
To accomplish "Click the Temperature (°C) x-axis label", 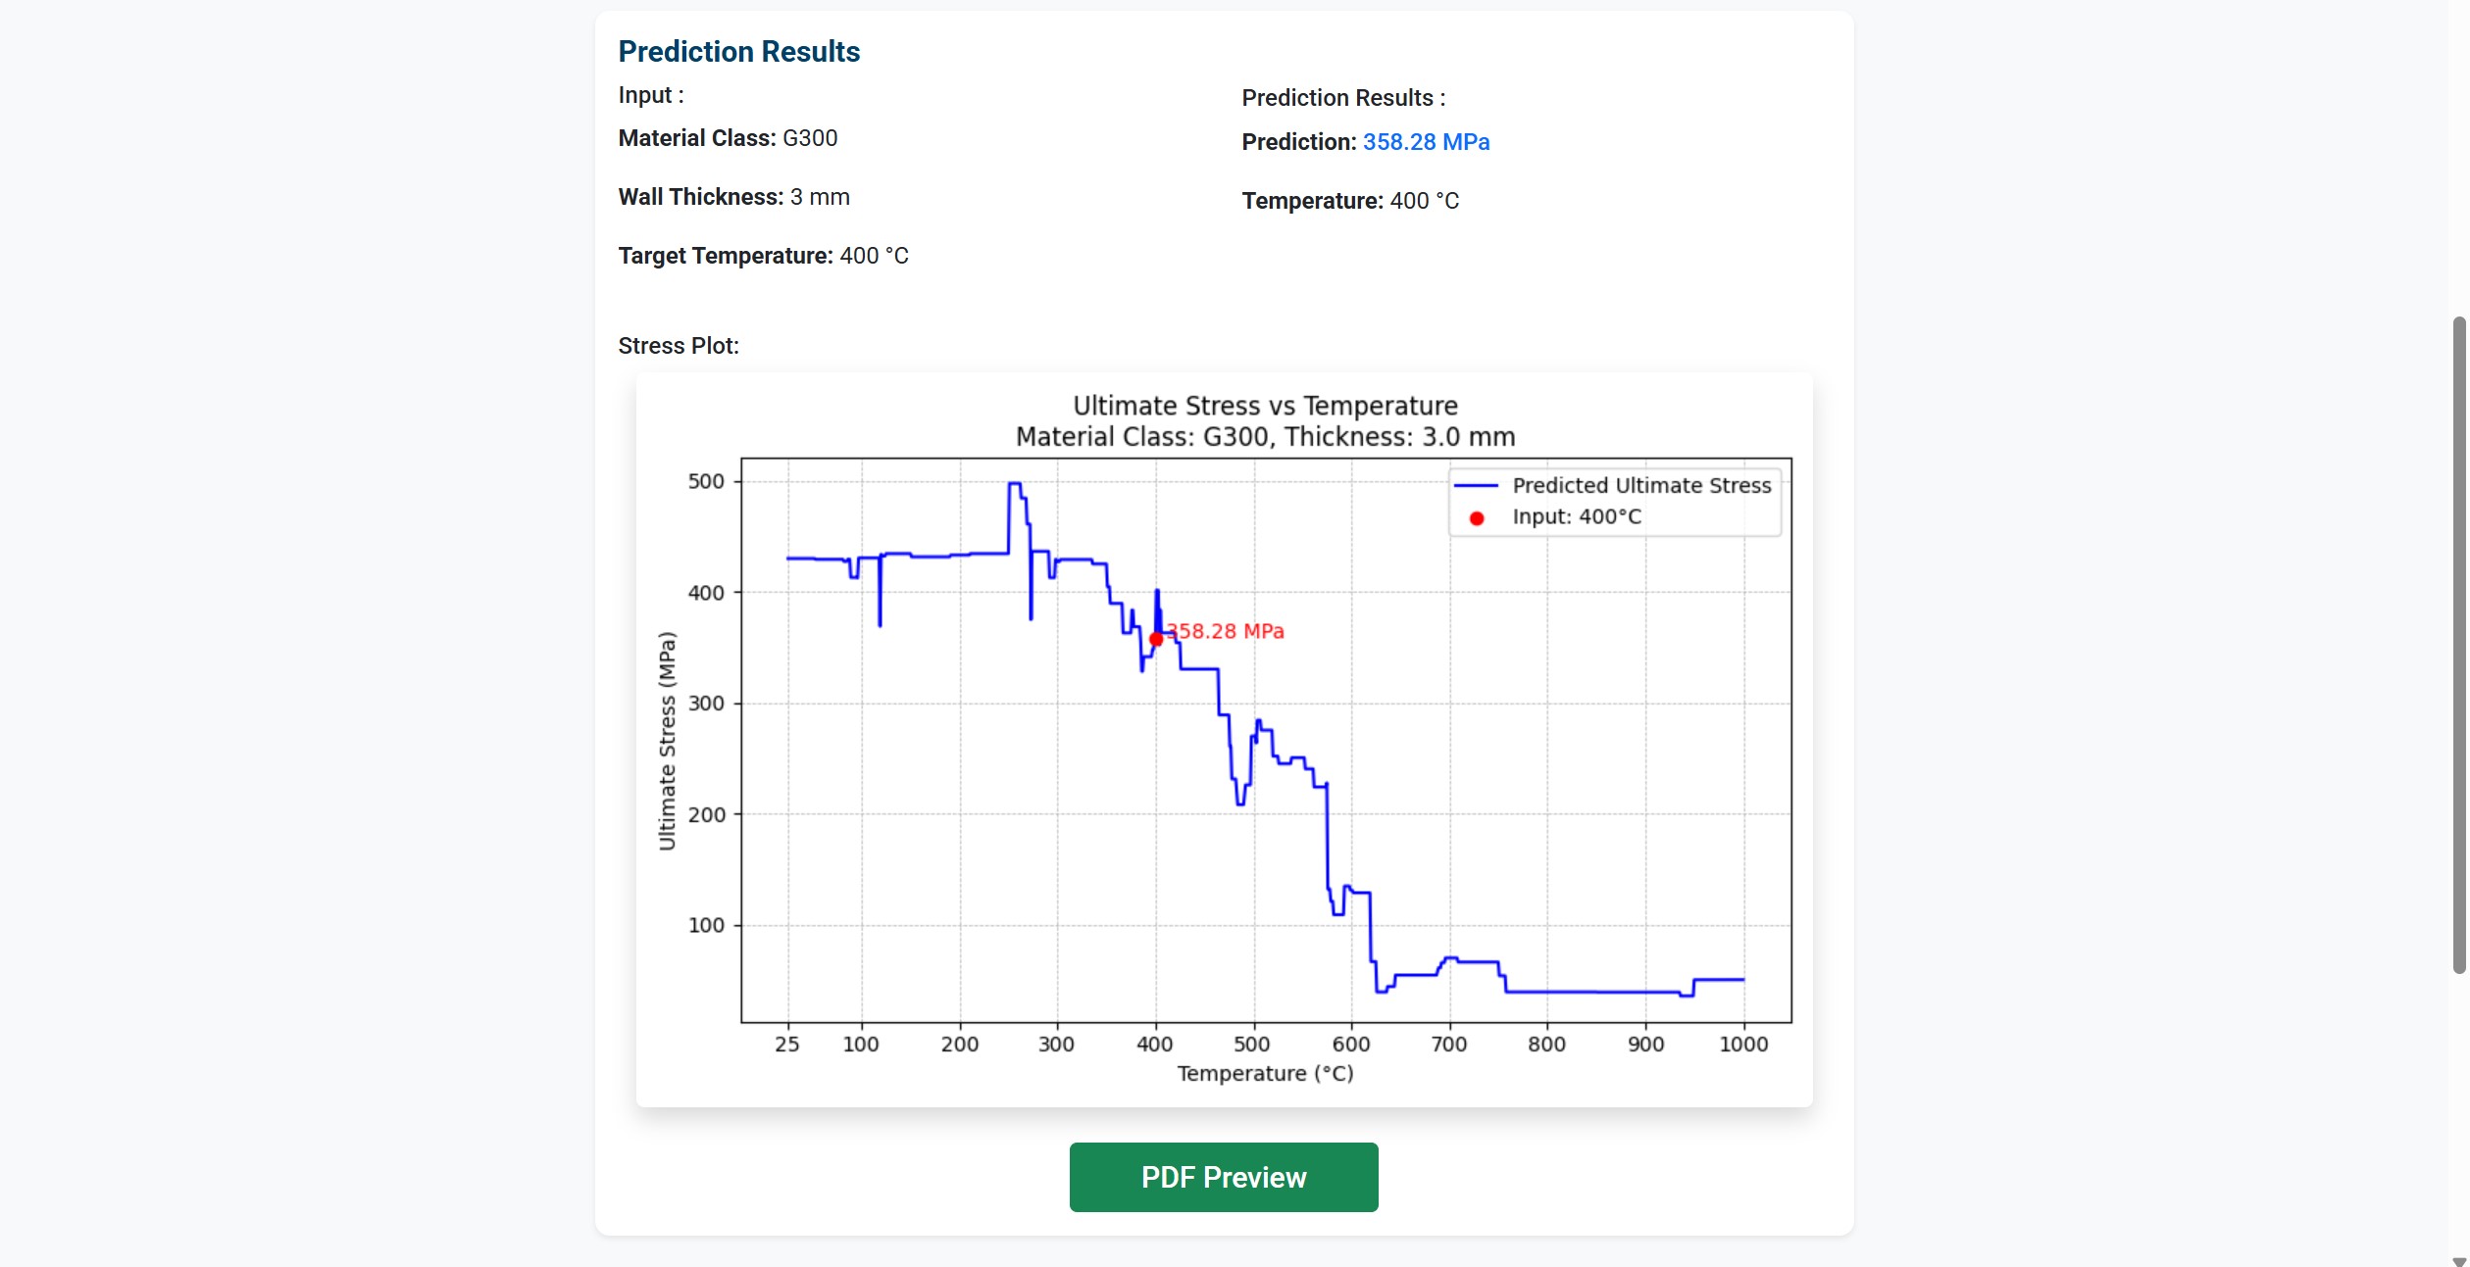I will pos(1265,1073).
